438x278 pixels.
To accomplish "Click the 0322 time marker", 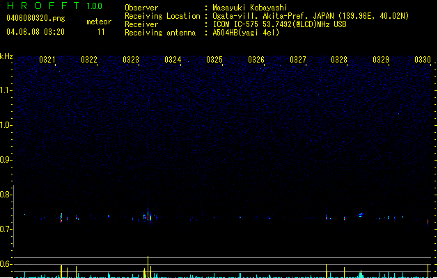I will tap(89, 60).
